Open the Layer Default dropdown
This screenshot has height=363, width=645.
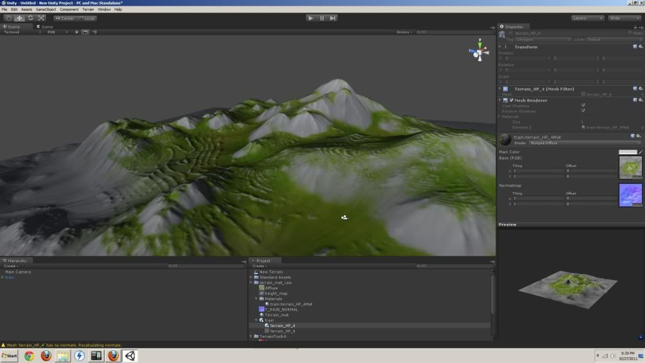(x=614, y=40)
